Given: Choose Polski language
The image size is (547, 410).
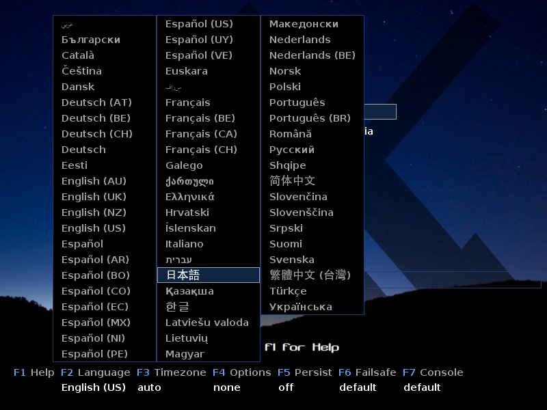Looking at the screenshot, I should point(285,87).
